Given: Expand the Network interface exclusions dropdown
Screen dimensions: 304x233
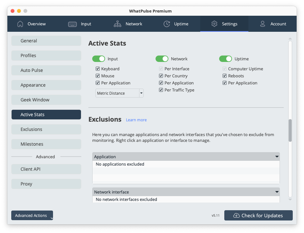Looking at the screenshot, I should 277,192.
